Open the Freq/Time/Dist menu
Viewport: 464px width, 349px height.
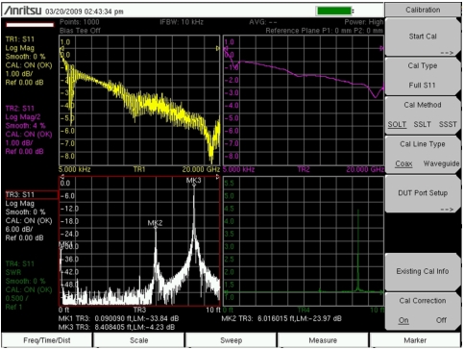tap(47, 340)
